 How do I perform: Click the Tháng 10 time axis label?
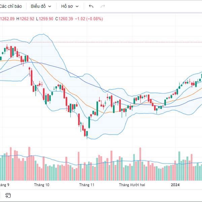pos(42,185)
